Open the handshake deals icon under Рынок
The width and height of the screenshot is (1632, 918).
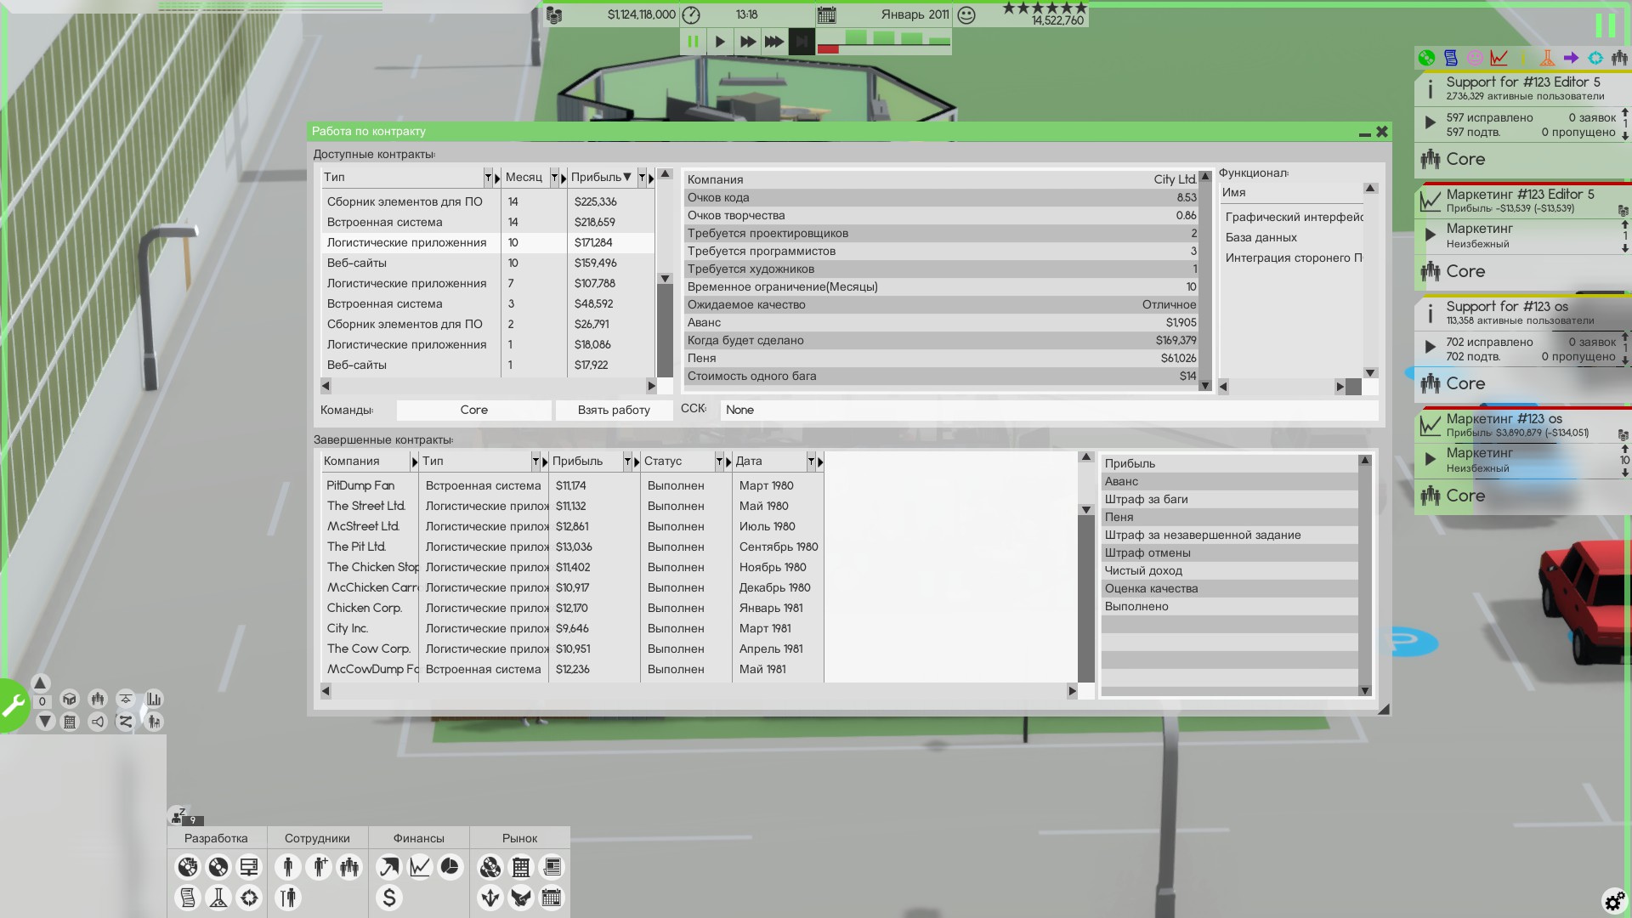tap(521, 898)
